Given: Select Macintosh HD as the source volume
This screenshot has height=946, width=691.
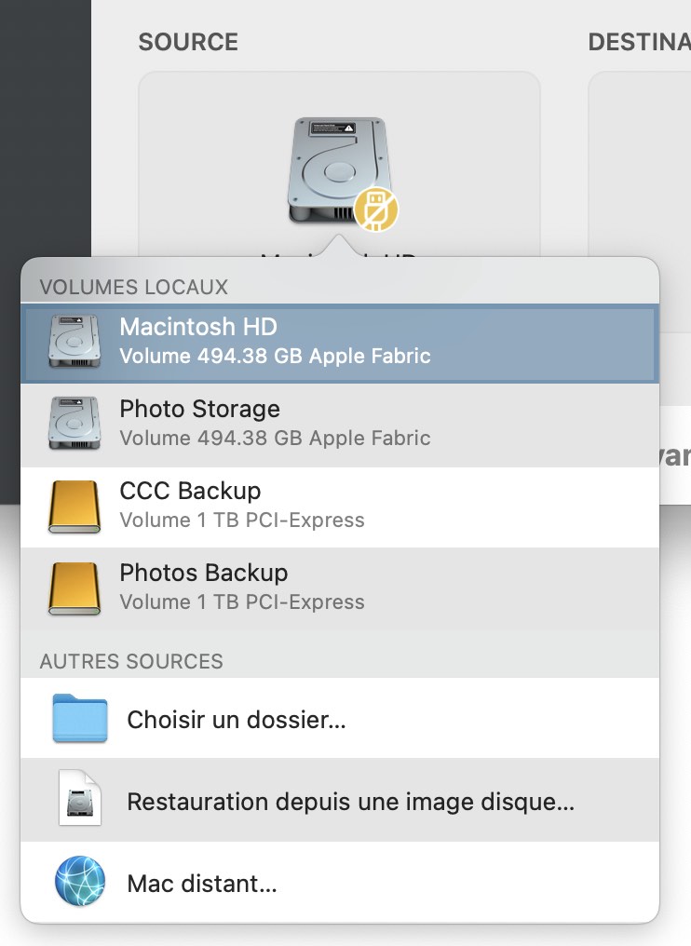Looking at the screenshot, I should (x=340, y=343).
